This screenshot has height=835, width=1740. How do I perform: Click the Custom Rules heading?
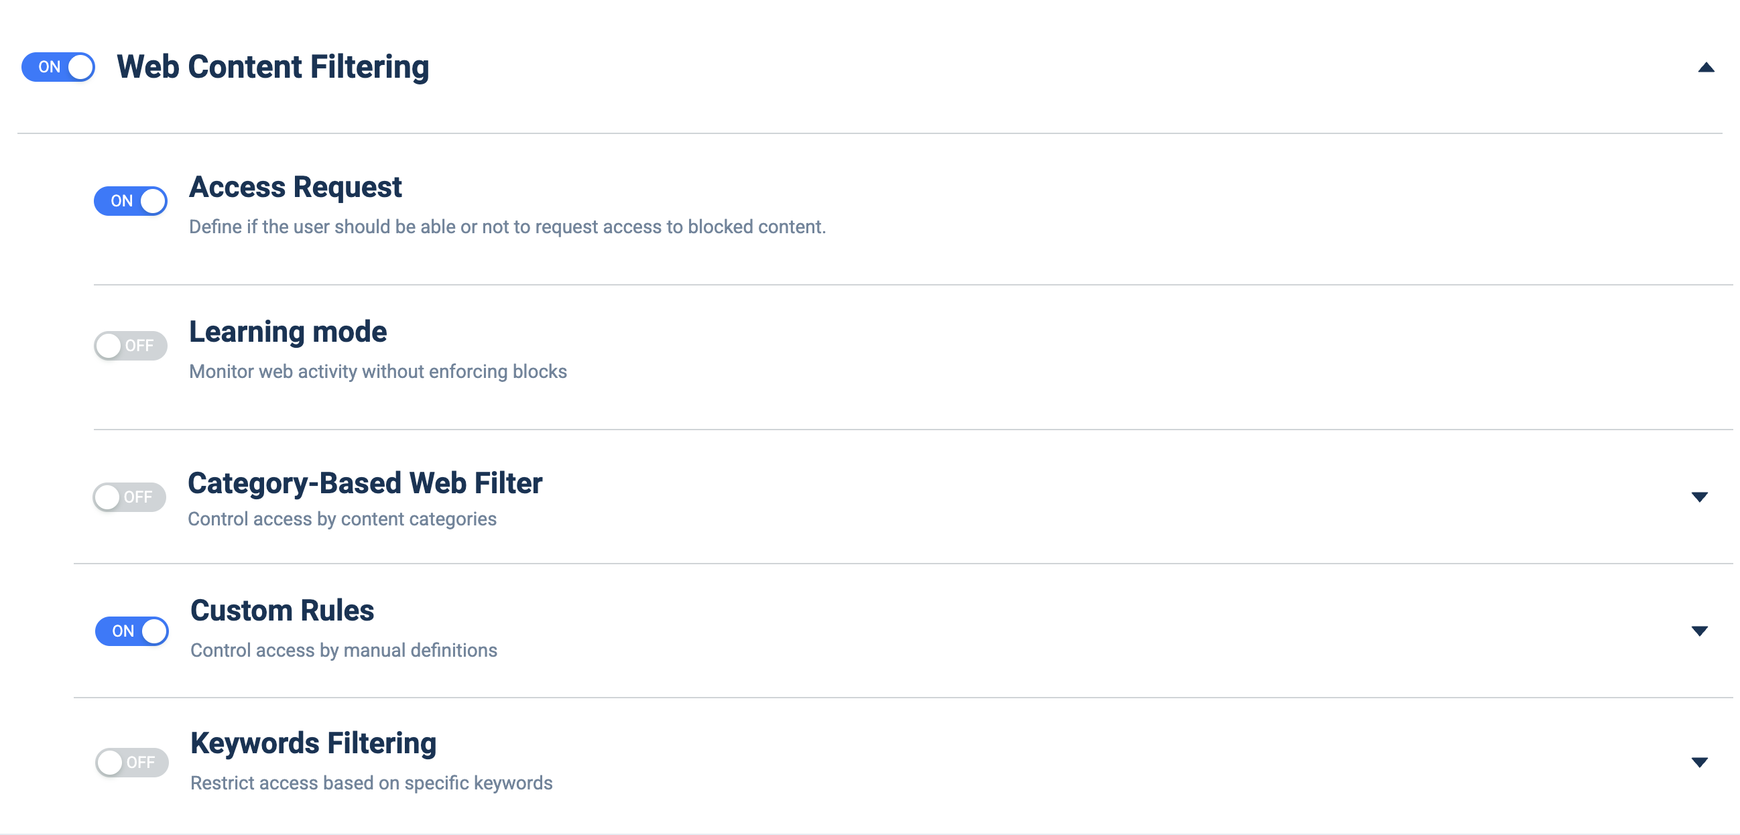coord(282,610)
